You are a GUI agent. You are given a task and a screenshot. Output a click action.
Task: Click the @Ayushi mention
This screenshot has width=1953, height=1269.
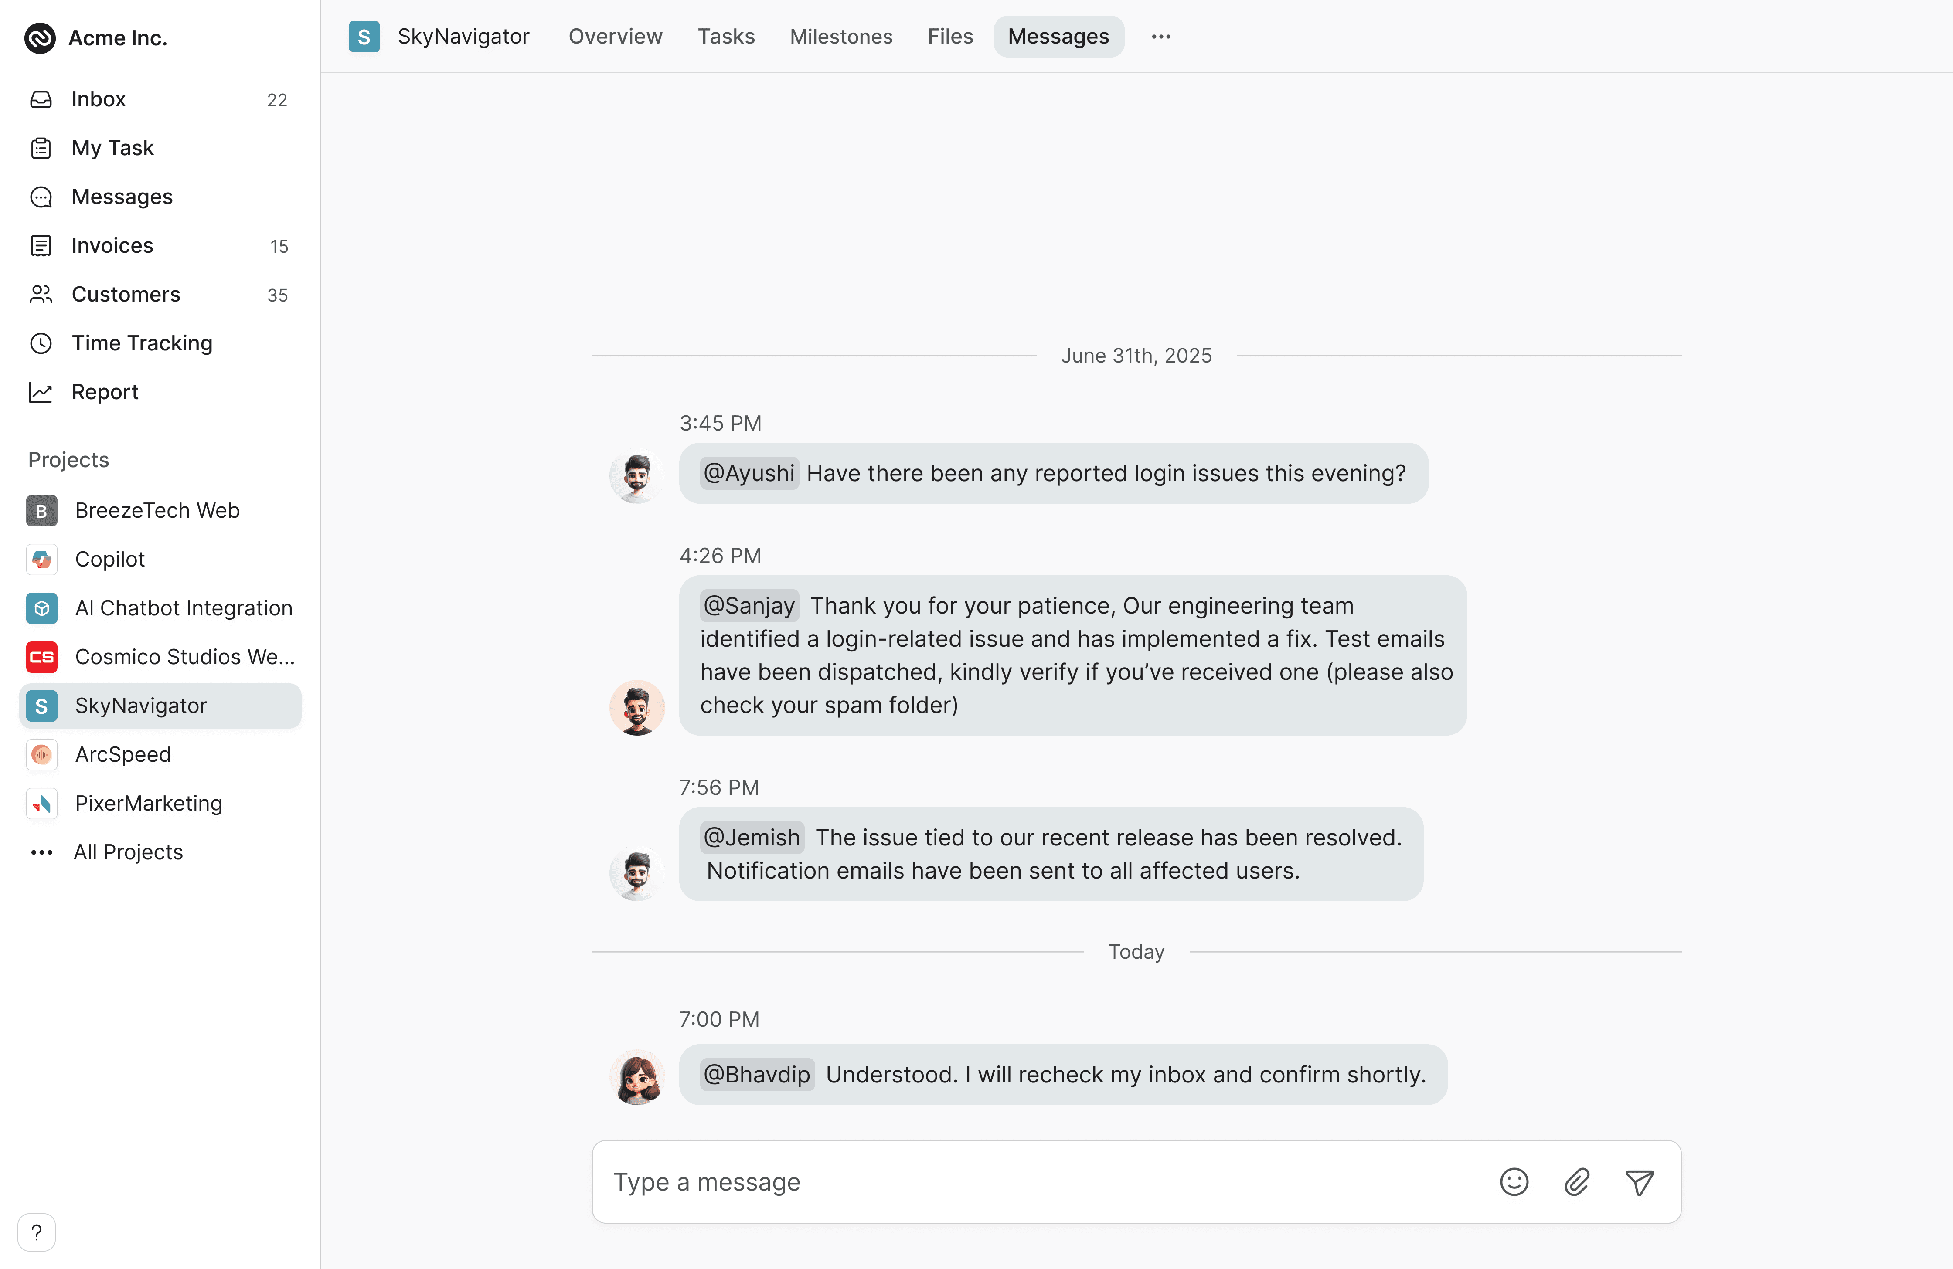click(x=749, y=473)
